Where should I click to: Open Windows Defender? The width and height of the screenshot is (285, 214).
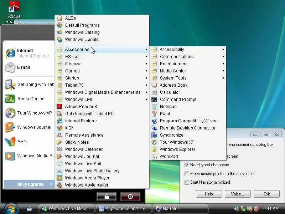click(x=102, y=149)
